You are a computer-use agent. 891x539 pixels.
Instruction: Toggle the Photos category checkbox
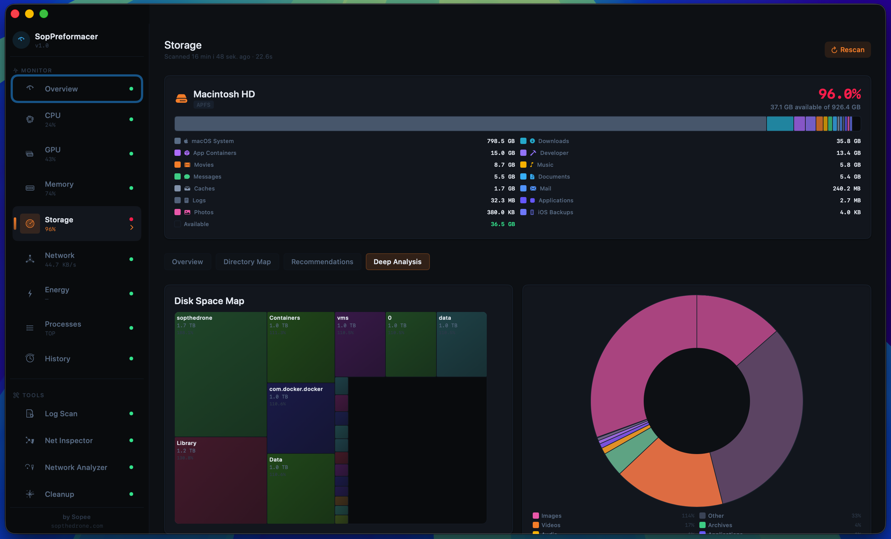[177, 212]
